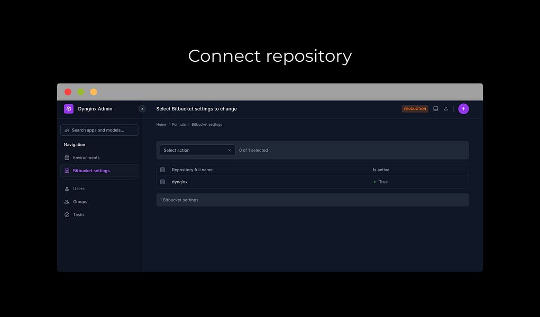540x317 pixels.
Task: Open the Bitbucket settings menu item
Action: click(x=99, y=171)
